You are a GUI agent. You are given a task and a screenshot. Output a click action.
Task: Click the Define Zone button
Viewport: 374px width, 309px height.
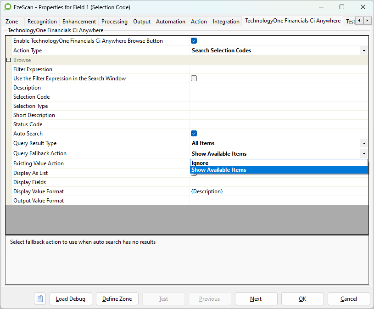[117, 299]
